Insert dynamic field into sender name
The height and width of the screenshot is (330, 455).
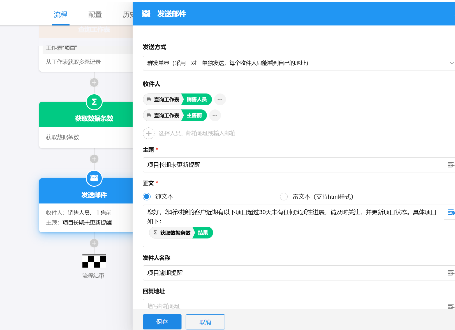[x=451, y=273]
